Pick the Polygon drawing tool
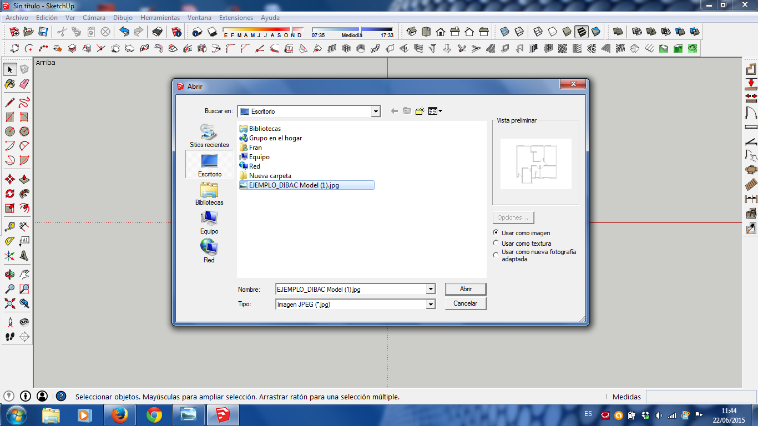This screenshot has height=426, width=758. 24,131
